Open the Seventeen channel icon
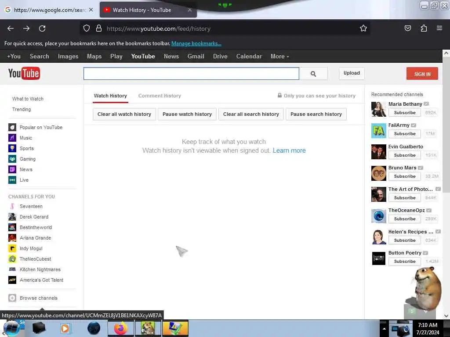The image size is (450, 337). (x=12, y=206)
